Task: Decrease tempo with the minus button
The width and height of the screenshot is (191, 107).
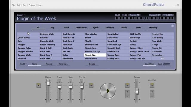Action: coord(127,96)
